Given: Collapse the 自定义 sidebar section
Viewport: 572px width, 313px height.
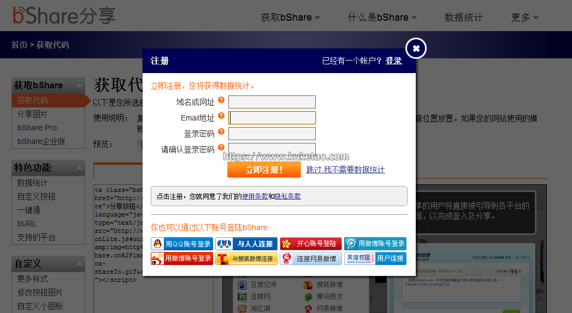Looking at the screenshot, I should coord(79,264).
